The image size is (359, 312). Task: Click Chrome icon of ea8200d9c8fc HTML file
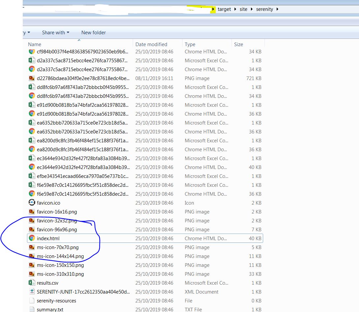[32, 149]
